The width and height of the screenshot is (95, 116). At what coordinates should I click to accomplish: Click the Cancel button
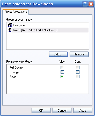pos(62,111)
